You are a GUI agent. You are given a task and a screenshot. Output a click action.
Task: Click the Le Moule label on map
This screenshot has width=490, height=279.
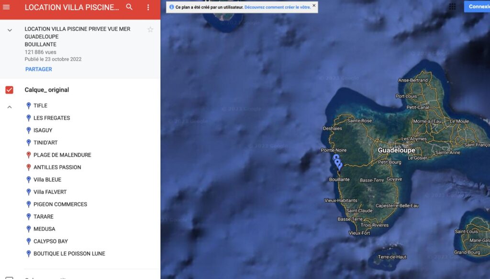459,121
